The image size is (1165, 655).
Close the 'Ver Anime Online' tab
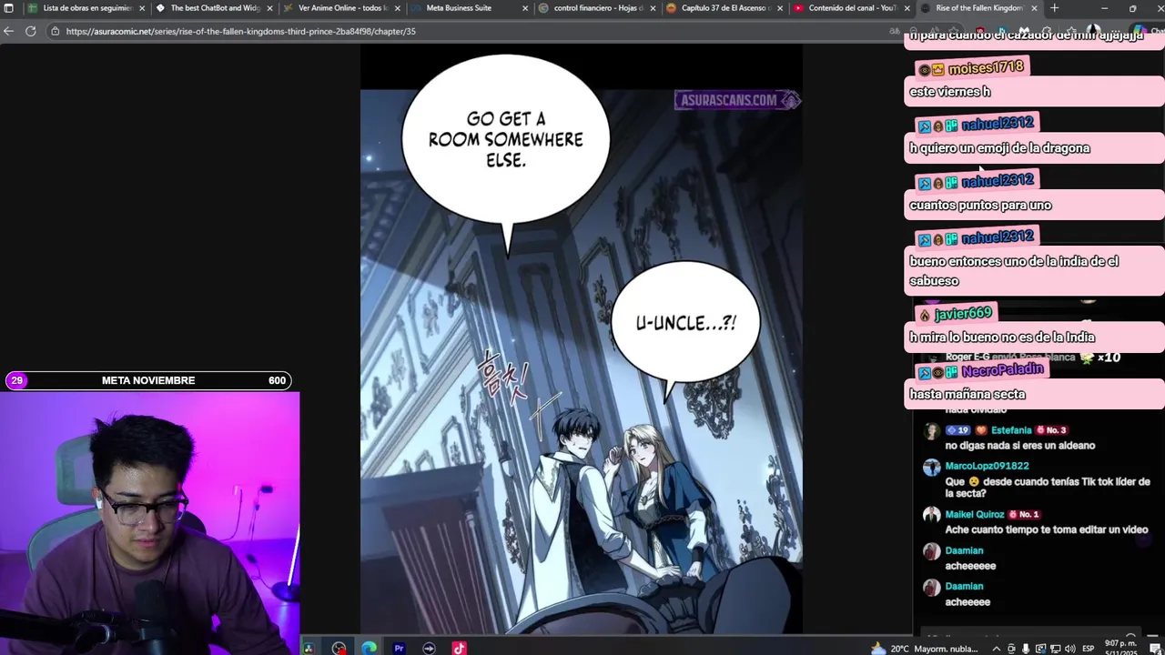(x=397, y=8)
